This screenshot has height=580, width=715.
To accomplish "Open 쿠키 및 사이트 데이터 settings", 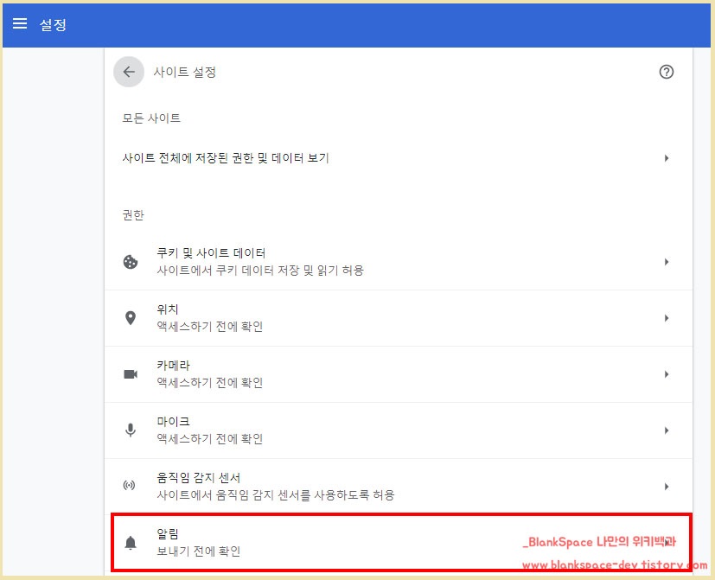I will 398,262.
